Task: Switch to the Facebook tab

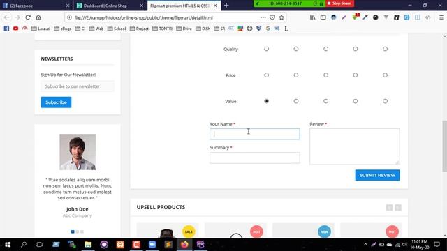Action: coord(34,6)
